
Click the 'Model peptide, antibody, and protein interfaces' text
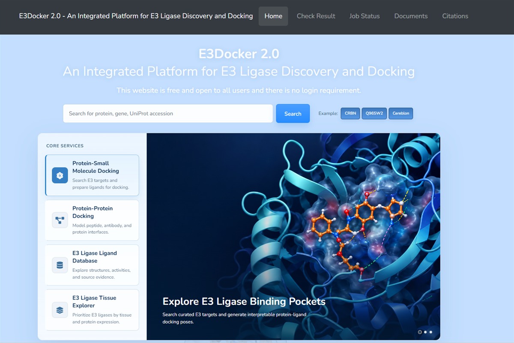click(102, 229)
